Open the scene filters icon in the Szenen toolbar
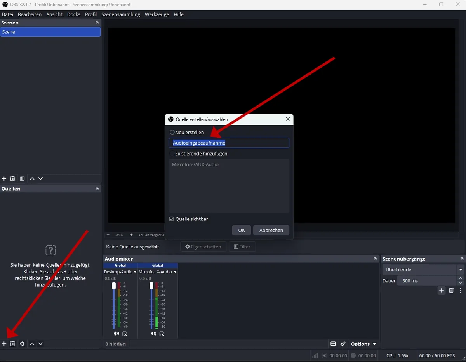Screen dimensions: 466x362 [x=22, y=178]
